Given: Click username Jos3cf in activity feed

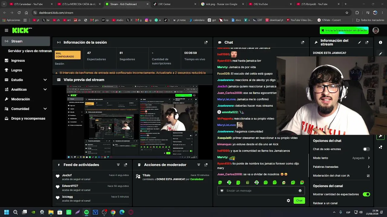Looking at the screenshot, I should click(67, 175).
